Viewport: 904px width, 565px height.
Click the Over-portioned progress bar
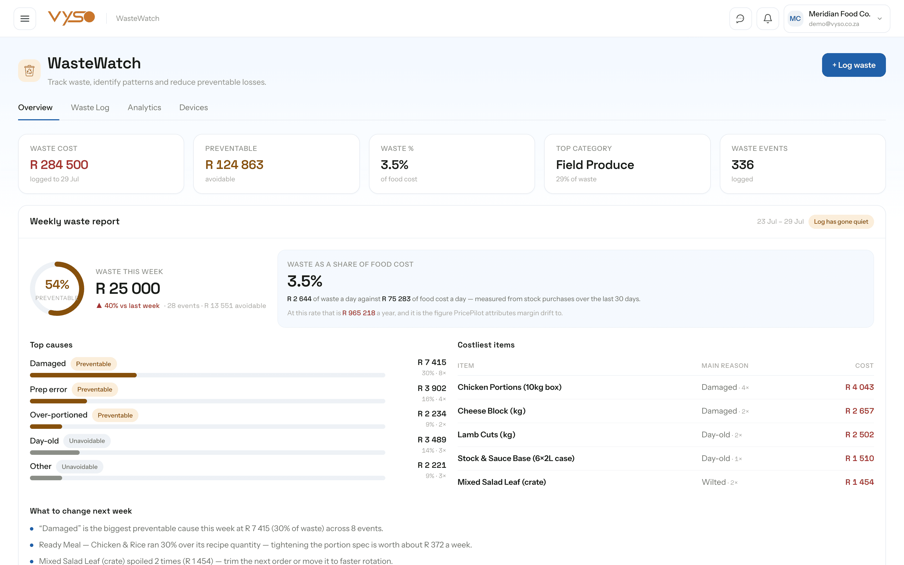[x=207, y=426]
